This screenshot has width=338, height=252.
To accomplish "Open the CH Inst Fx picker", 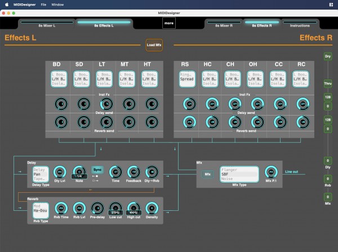I will tap(232, 79).
